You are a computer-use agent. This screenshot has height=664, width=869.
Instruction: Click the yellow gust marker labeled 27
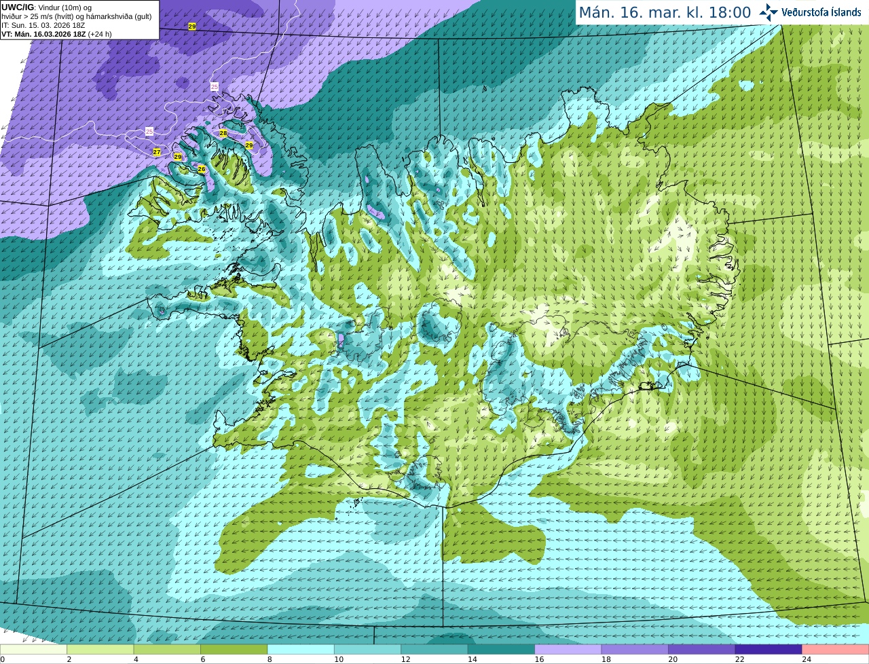point(157,152)
